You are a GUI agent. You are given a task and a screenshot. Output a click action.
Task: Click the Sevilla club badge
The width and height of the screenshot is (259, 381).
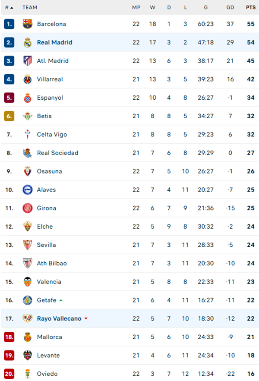pyautogui.click(x=28, y=245)
